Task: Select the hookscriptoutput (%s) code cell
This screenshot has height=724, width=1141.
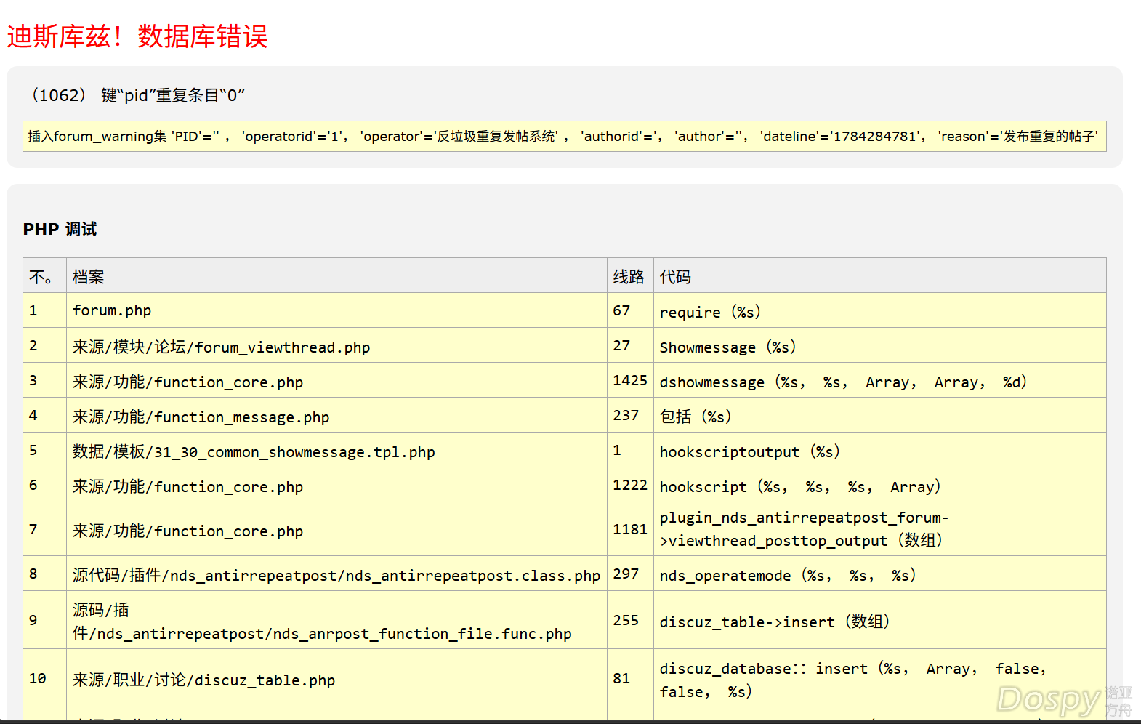Action: click(x=880, y=450)
